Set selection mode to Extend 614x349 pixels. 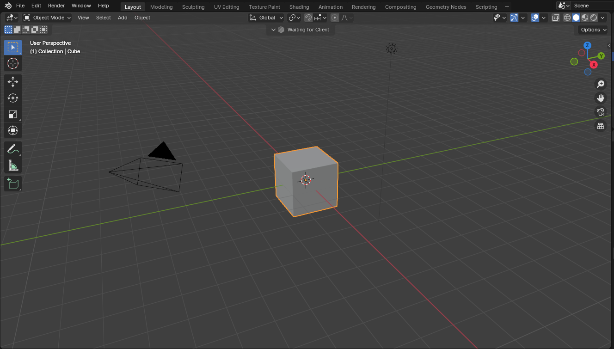(17, 30)
